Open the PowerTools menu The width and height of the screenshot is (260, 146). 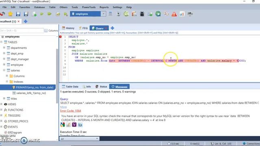tap(89, 7)
